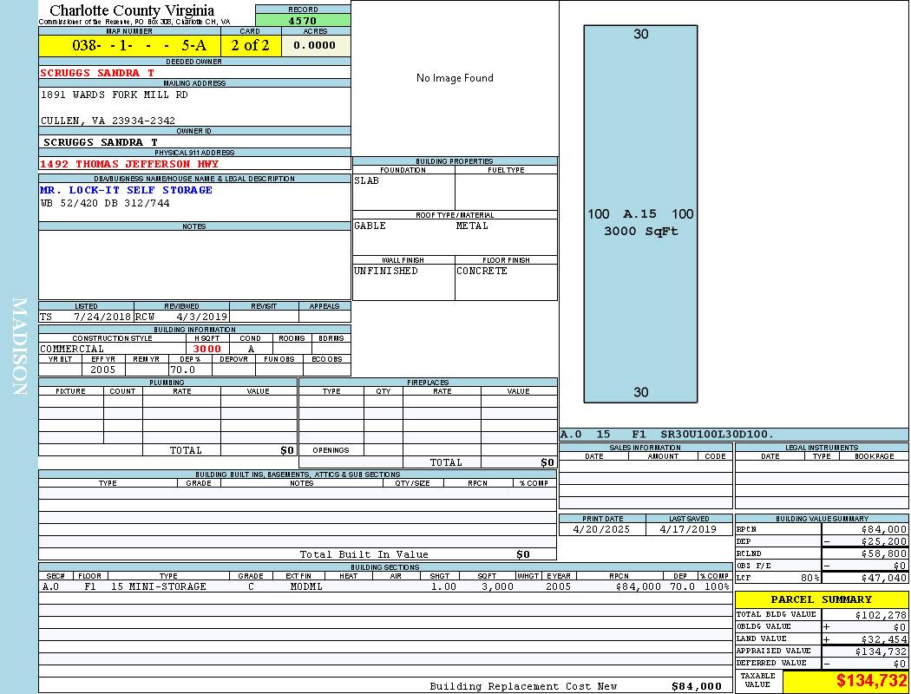Click the yellow PARCEL SUMMARY header
The height and width of the screenshot is (694, 911).
[821, 599]
